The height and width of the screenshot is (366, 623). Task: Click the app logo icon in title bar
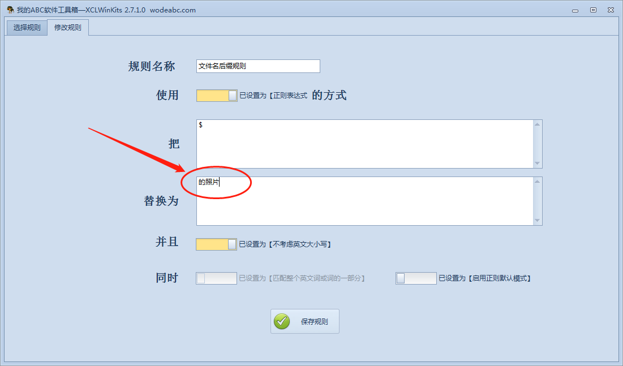pyautogui.click(x=10, y=10)
